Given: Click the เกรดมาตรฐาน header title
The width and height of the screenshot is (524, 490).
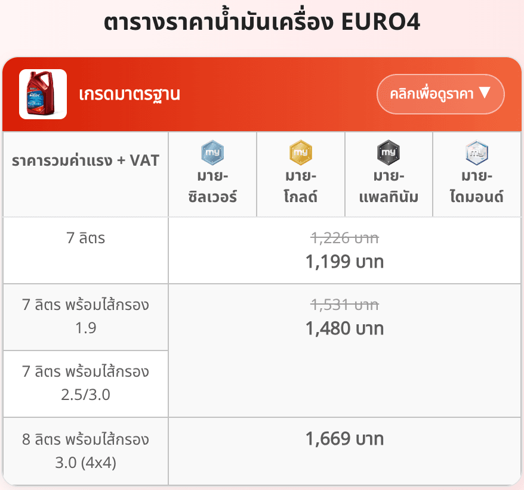Looking at the screenshot, I should (x=130, y=94).
